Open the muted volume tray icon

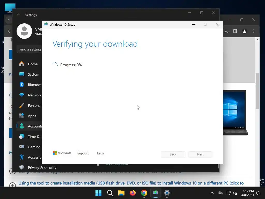(235, 193)
